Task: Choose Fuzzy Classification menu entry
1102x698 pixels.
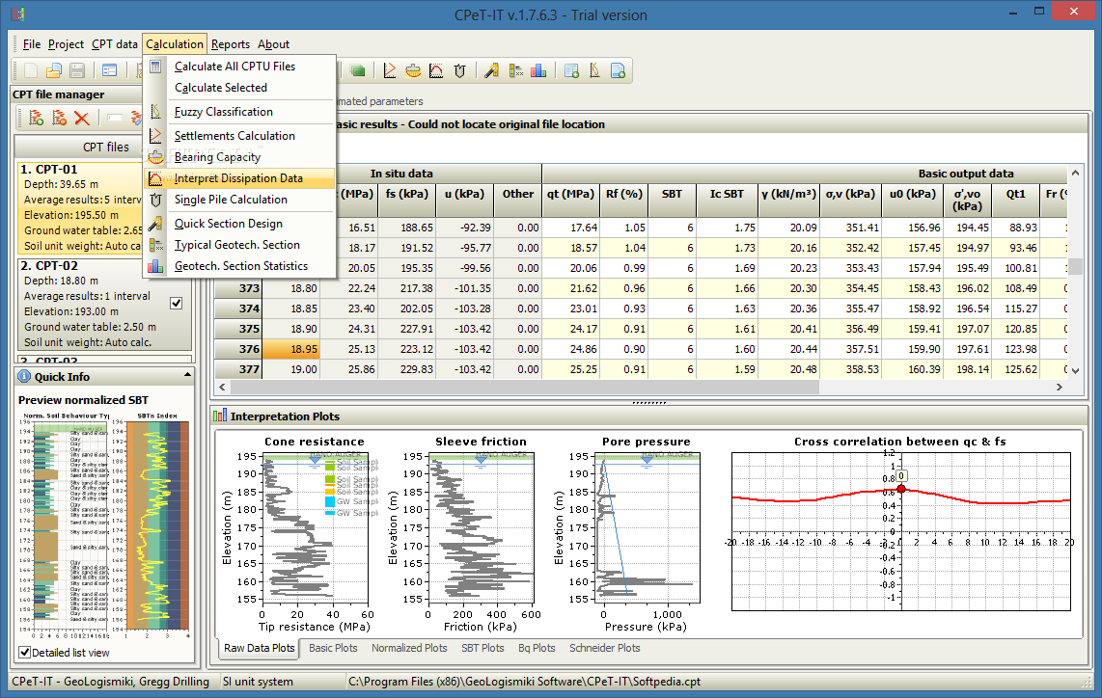Action: (x=239, y=112)
